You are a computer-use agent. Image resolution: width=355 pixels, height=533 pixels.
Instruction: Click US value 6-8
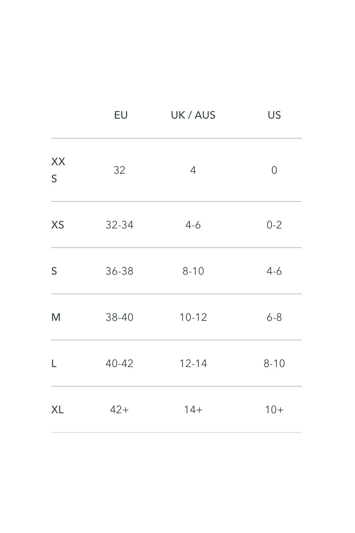click(x=274, y=317)
